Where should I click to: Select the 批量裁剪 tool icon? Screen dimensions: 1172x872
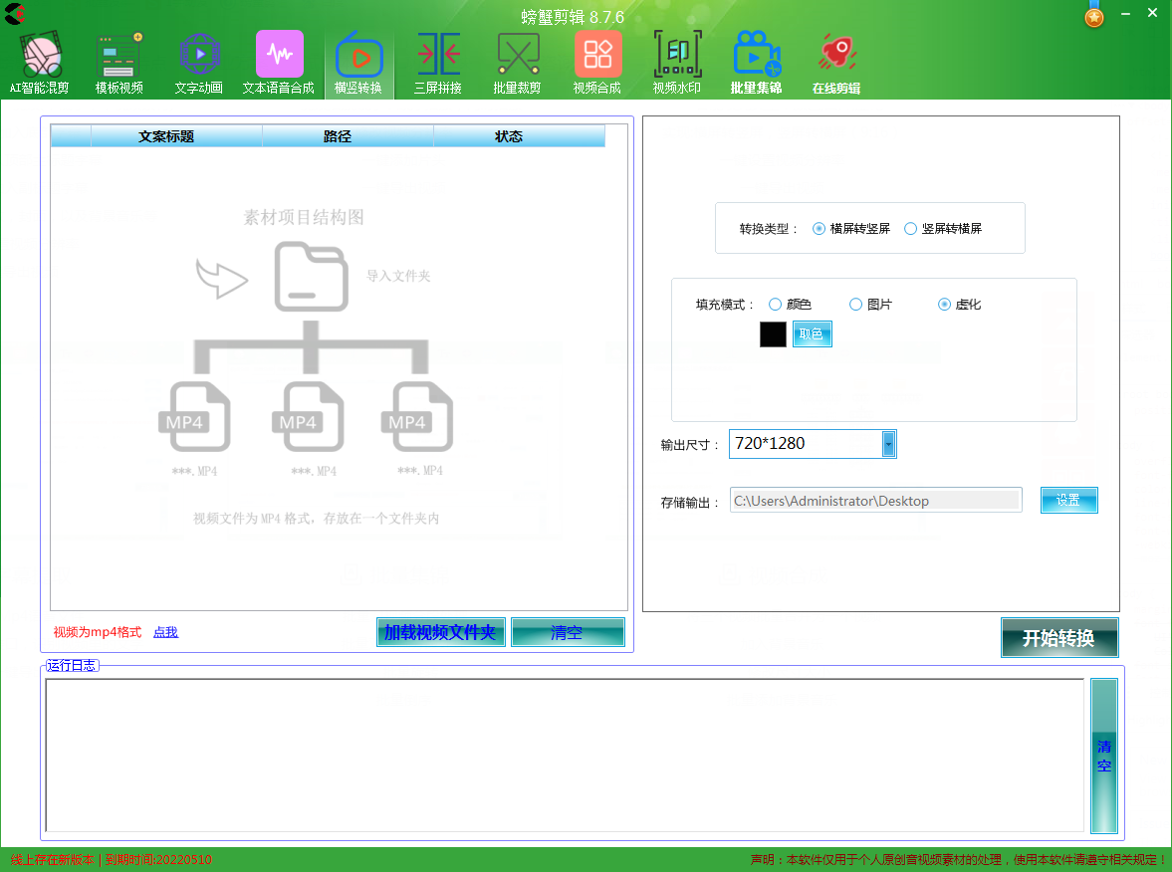click(x=518, y=55)
